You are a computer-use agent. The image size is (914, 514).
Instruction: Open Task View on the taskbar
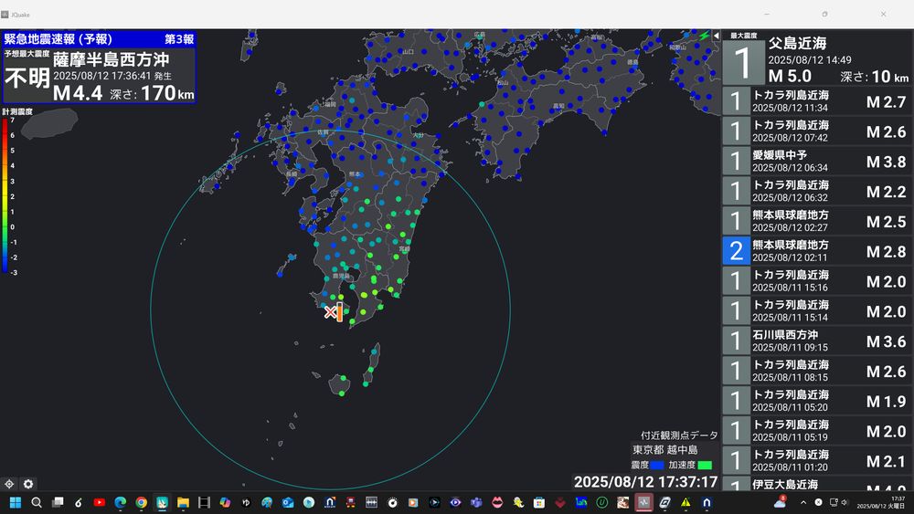pos(57,502)
